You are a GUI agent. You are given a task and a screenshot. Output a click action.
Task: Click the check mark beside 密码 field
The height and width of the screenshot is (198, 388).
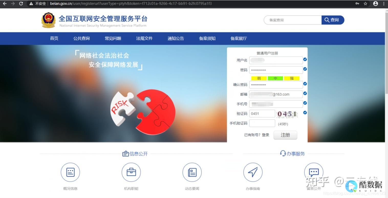(305, 69)
